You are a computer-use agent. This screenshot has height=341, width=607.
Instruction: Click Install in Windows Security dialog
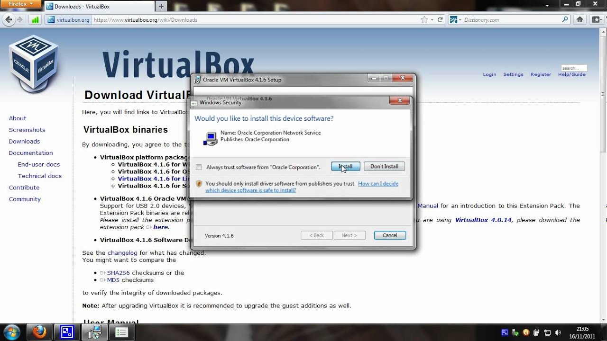[x=346, y=166]
